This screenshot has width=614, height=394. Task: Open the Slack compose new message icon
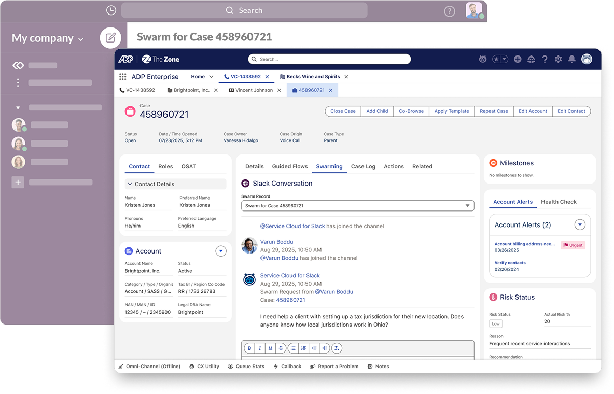click(x=110, y=38)
